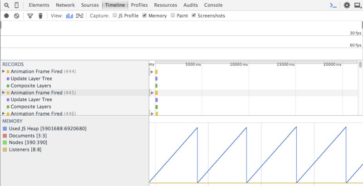Select Composite Layers below frame 445
This screenshot has width=363, height=186.
31,107
